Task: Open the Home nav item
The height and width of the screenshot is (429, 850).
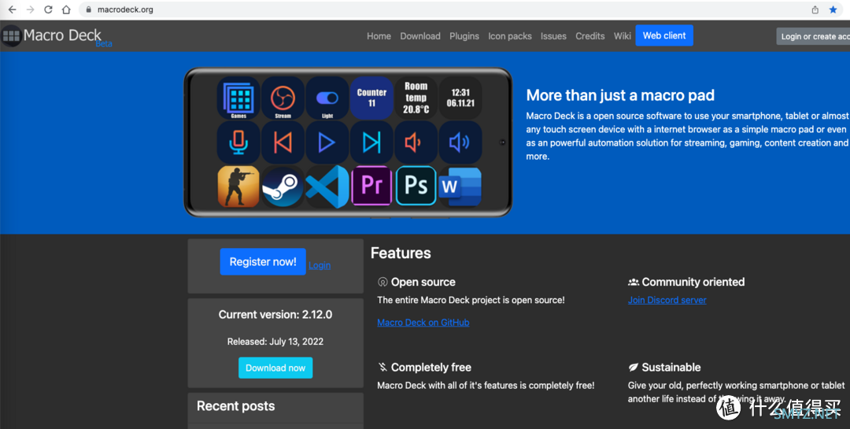Action: pos(379,35)
